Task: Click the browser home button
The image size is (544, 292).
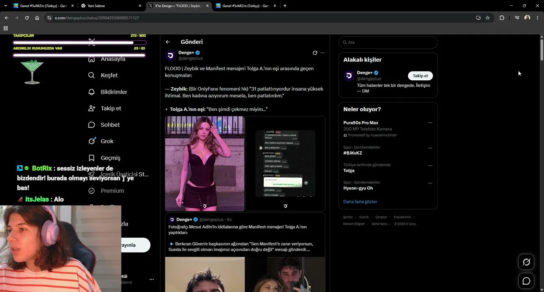Action: coord(37,18)
